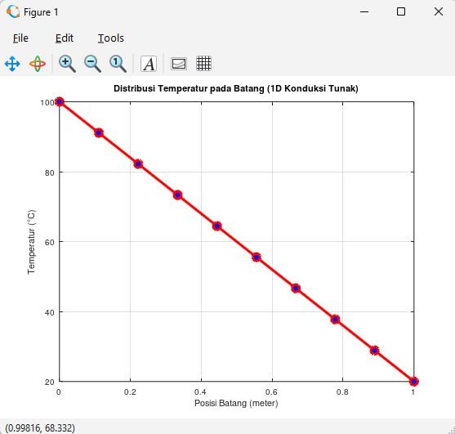Viewport: 455px width, 434px height.
Task: Activate the Zoom Out magnifier
Action: click(92, 64)
